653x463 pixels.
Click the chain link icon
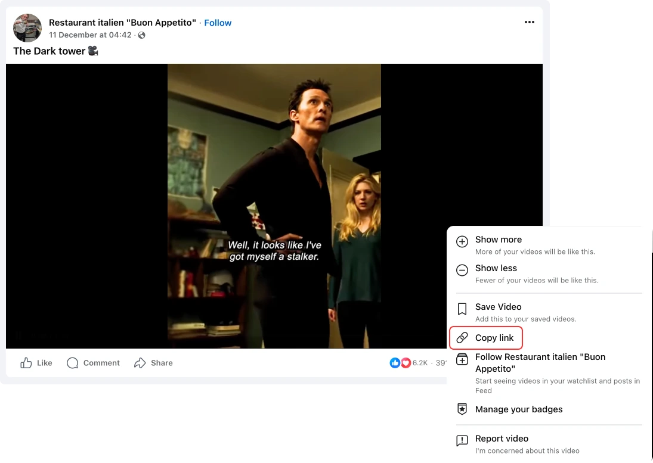462,338
